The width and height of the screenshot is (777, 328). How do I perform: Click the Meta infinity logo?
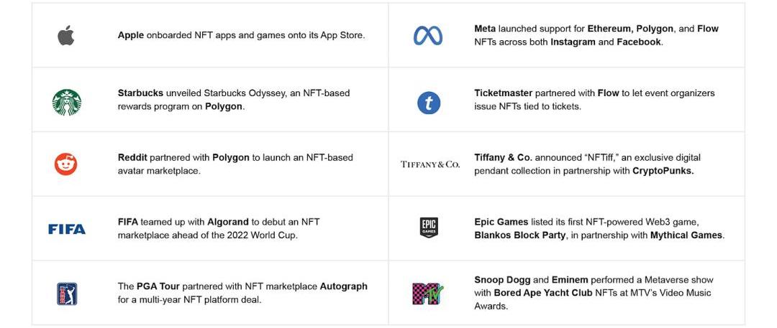point(428,35)
